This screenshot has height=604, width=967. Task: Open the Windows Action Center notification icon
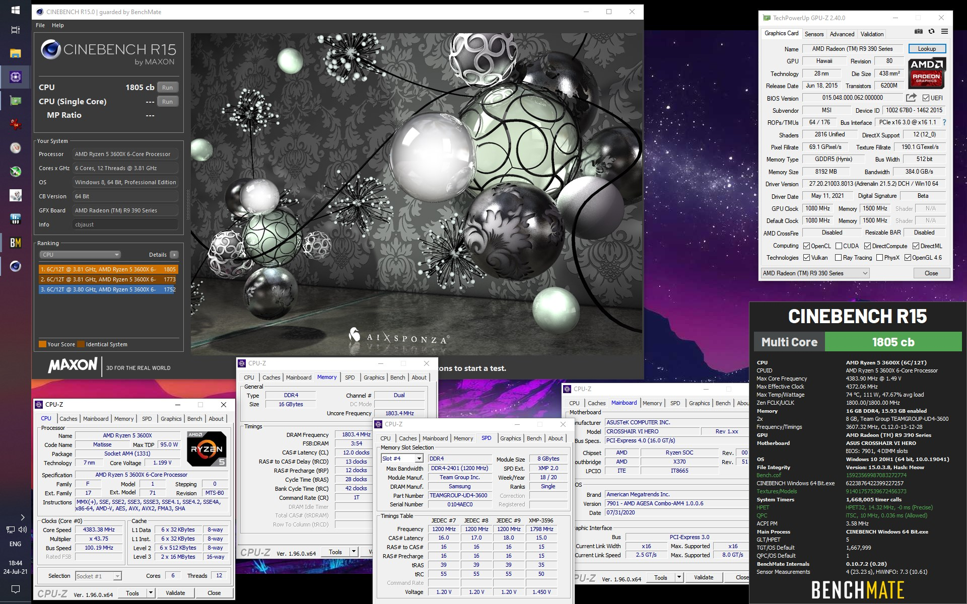(15, 589)
